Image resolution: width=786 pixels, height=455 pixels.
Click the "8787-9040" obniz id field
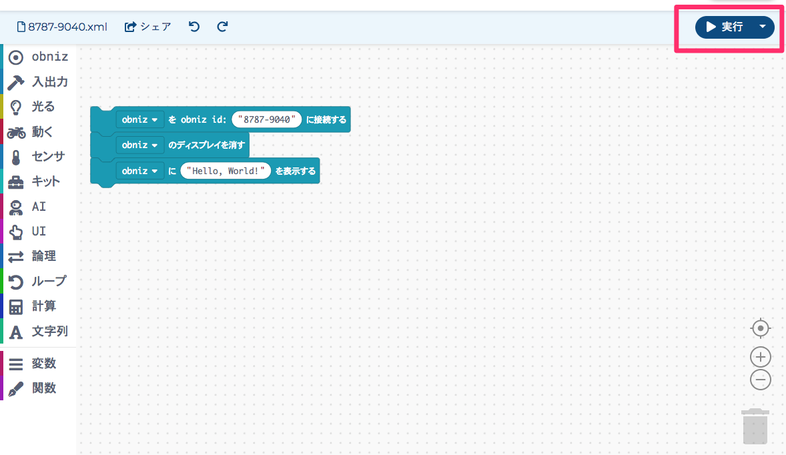click(x=266, y=120)
